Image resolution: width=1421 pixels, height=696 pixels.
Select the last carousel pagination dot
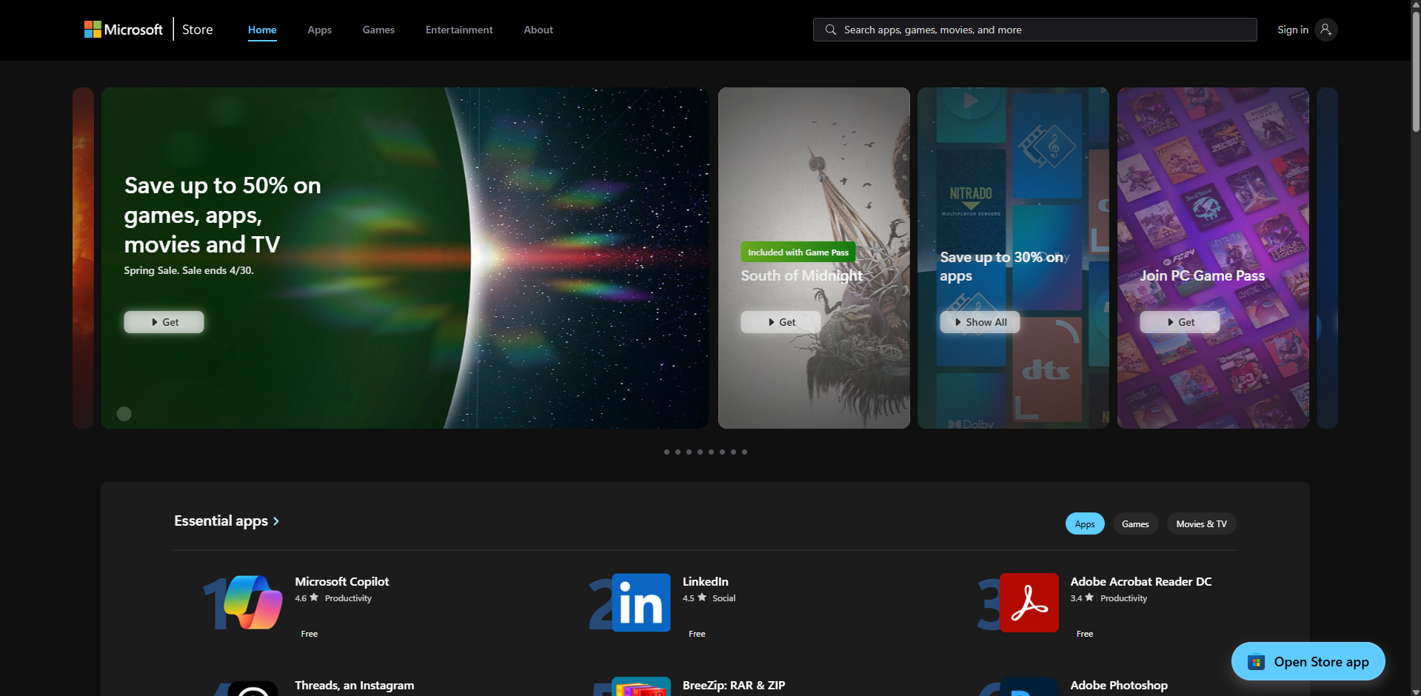(744, 452)
